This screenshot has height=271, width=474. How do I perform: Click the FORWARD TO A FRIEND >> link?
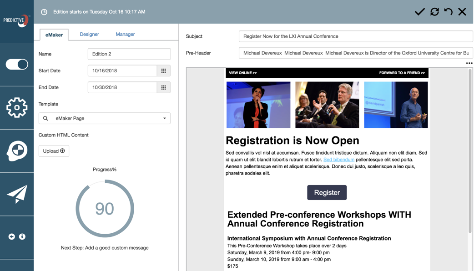click(402, 73)
